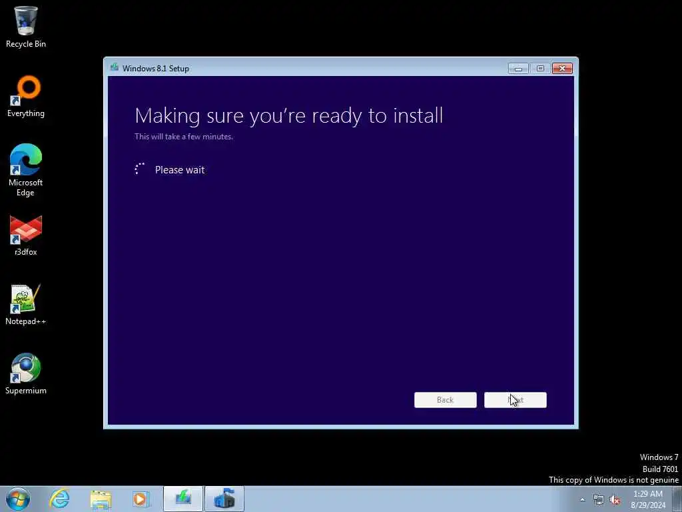This screenshot has height=512, width=682.
Task: Maximize the Windows 8.1 Setup window
Action: [540, 69]
